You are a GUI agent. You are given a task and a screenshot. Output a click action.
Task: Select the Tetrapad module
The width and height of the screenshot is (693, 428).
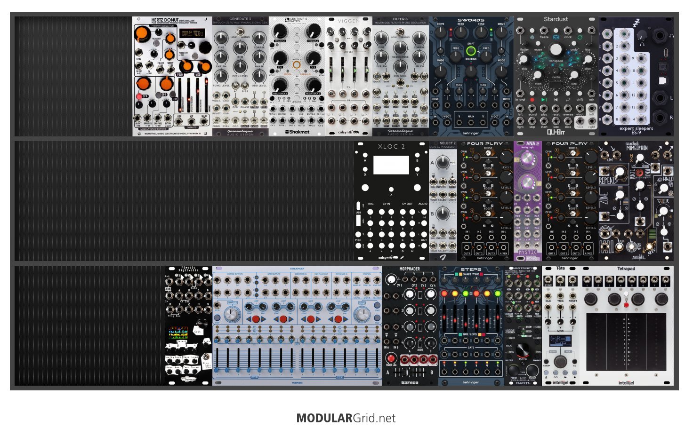627,325
